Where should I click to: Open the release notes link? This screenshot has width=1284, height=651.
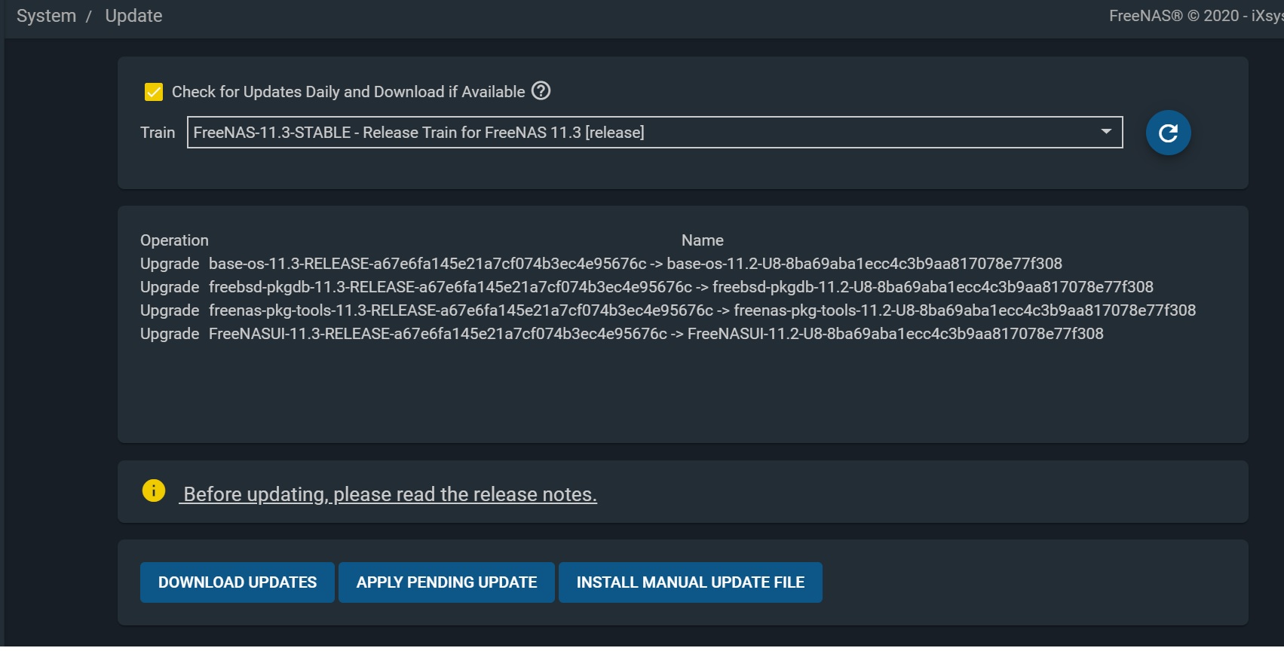coord(388,494)
